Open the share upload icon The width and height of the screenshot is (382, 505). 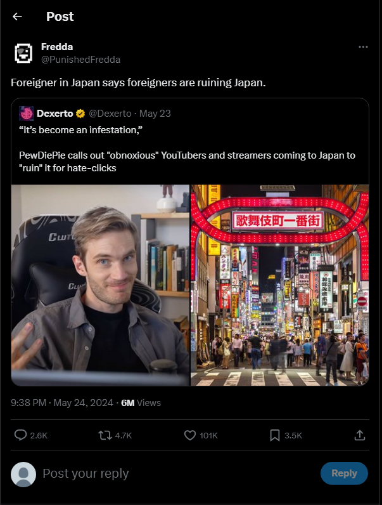(x=359, y=435)
